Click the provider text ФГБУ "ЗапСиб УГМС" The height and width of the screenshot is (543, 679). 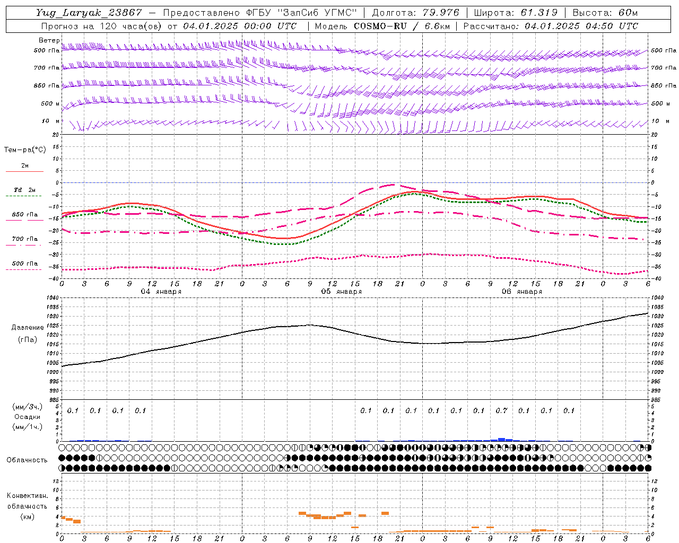point(302,13)
